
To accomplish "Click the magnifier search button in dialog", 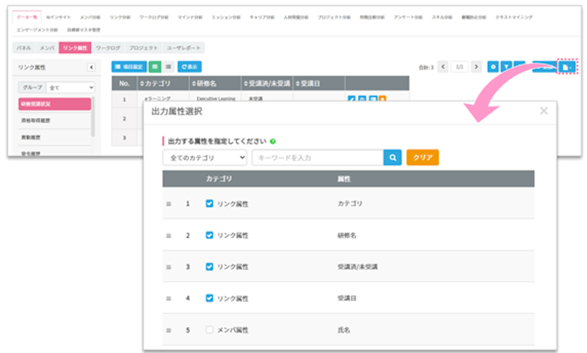I will [x=393, y=157].
